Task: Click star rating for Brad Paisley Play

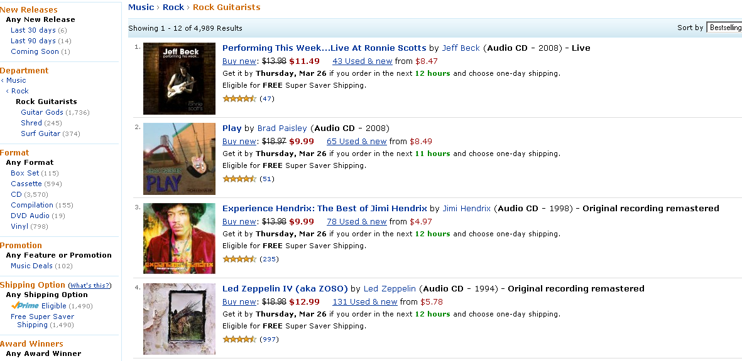Action: coord(239,179)
